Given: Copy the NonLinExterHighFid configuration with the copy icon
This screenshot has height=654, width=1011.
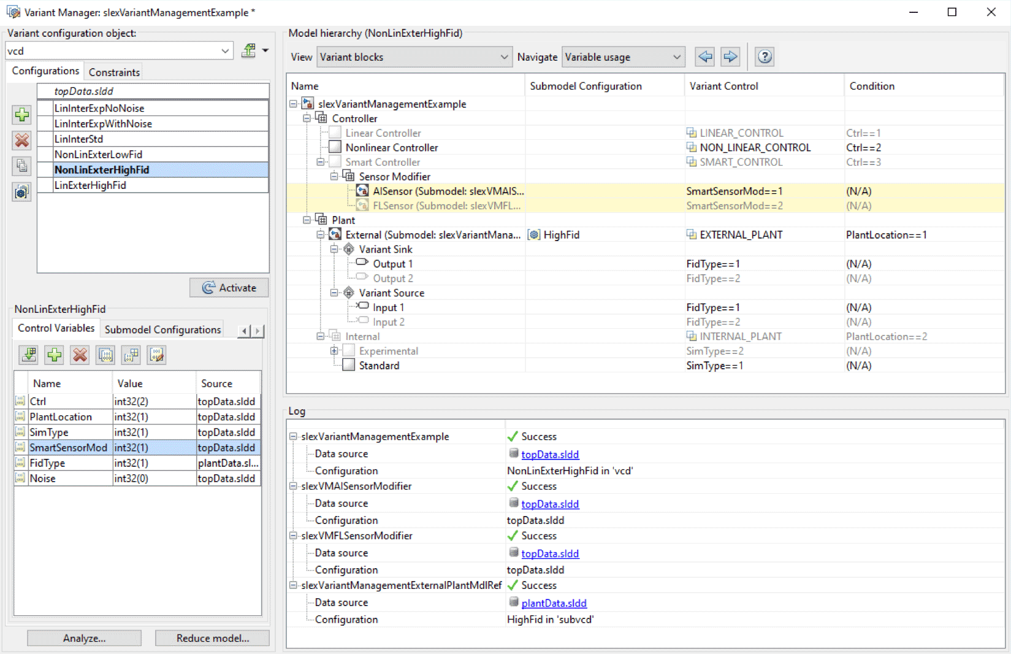Looking at the screenshot, I should tap(21, 166).
